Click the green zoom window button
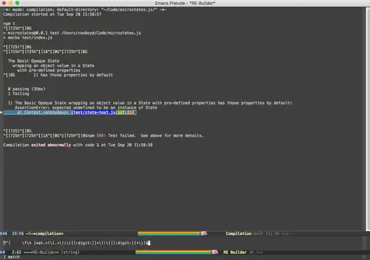 (17, 3)
